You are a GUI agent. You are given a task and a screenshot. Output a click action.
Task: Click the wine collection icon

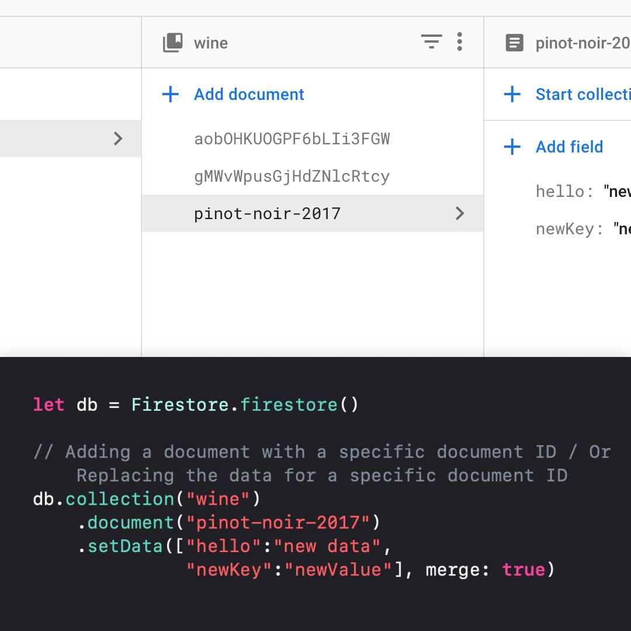click(172, 43)
